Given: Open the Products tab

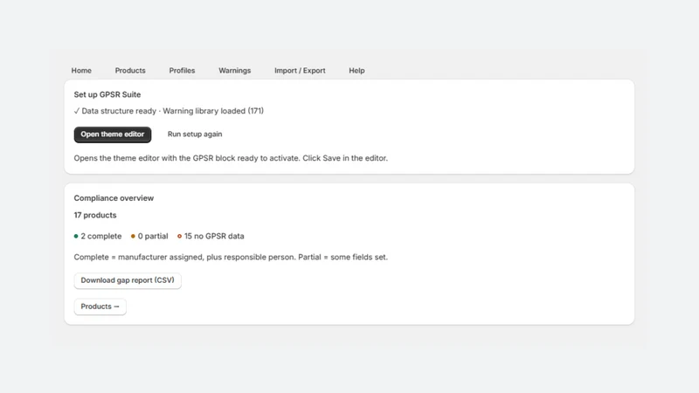Looking at the screenshot, I should 130,71.
